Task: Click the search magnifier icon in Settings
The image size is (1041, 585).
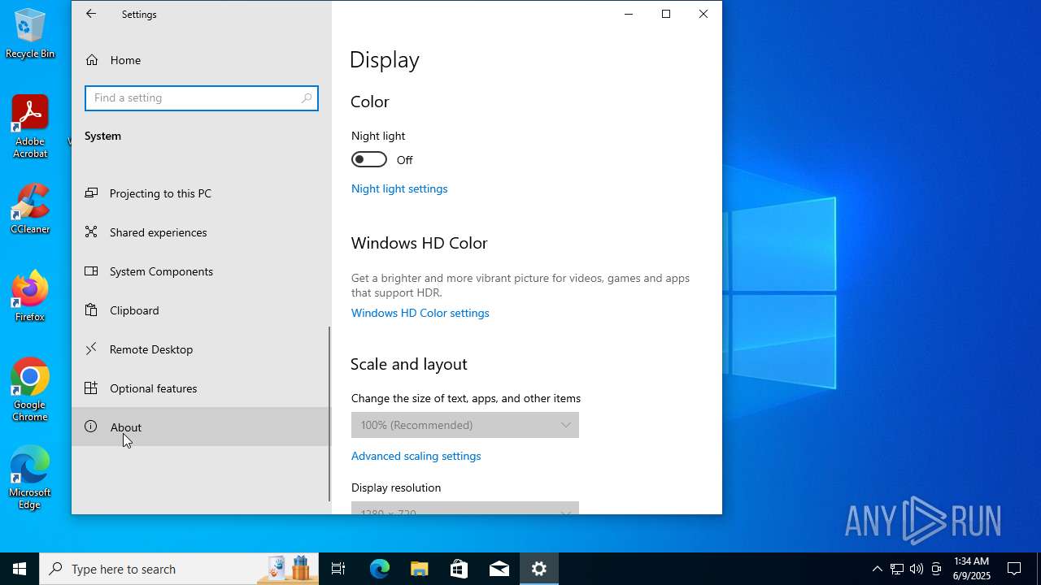Action: (307, 97)
